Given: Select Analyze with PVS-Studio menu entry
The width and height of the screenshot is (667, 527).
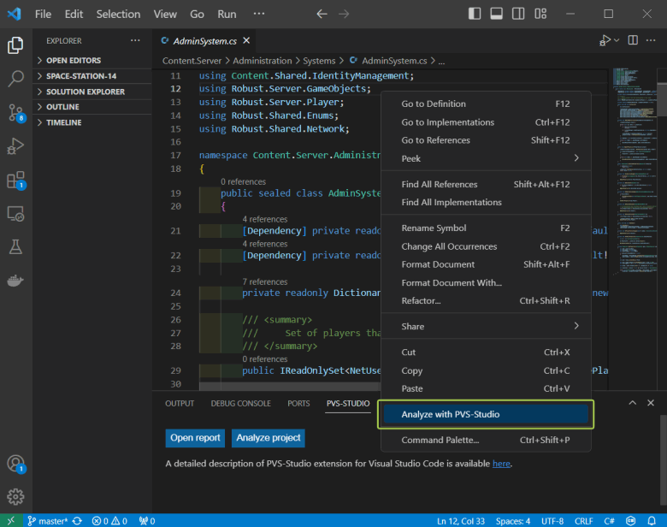Looking at the screenshot, I should (485, 414).
